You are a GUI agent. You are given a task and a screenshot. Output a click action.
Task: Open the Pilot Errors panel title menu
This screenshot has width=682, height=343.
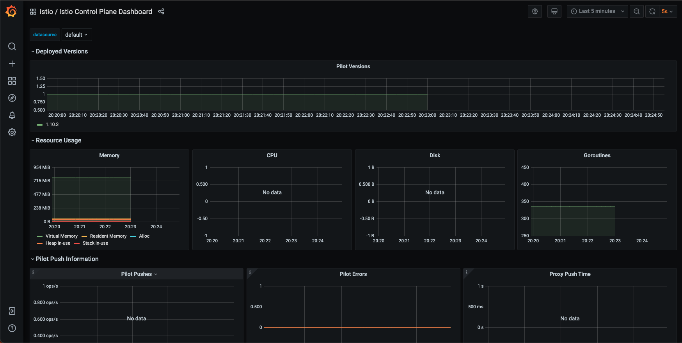pyautogui.click(x=353, y=274)
